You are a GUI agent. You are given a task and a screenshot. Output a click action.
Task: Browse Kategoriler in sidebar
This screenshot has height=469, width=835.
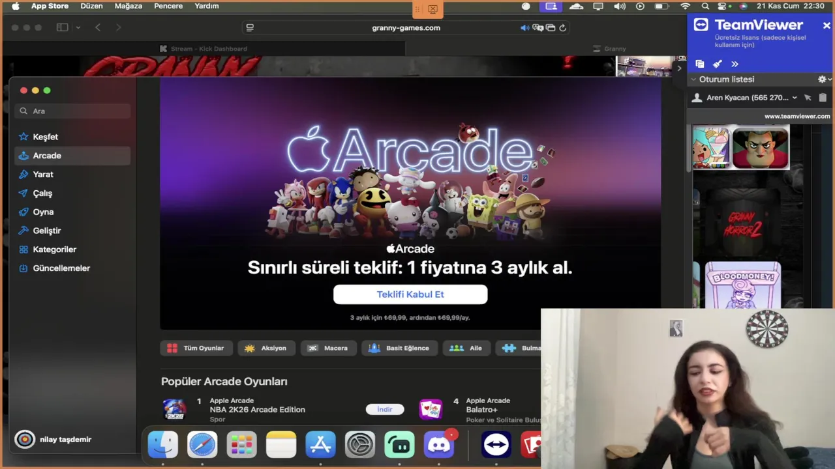pyautogui.click(x=72, y=249)
